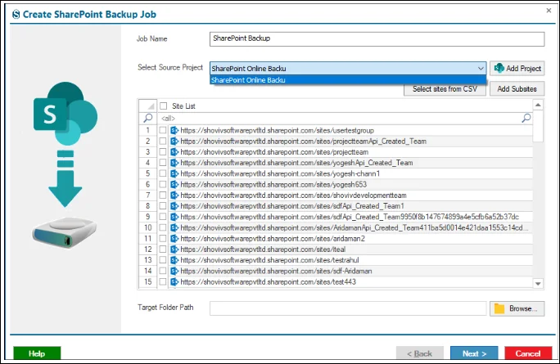Click the Add Subsites button

[x=517, y=89]
